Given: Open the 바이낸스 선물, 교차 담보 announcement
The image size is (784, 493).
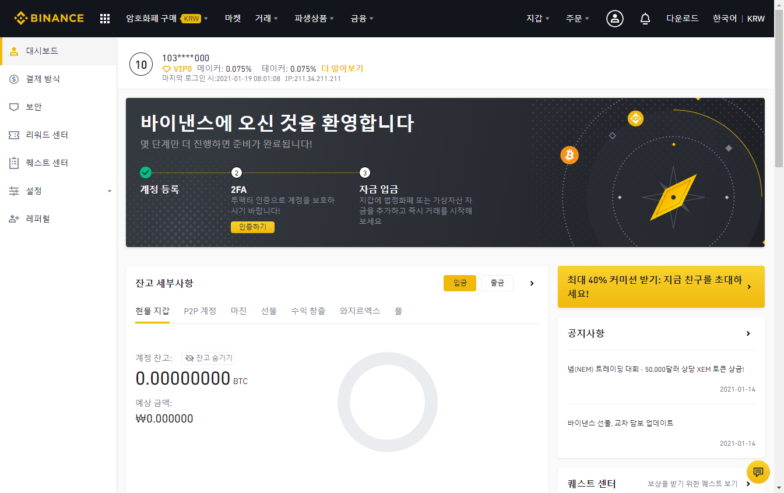Looking at the screenshot, I should point(620,423).
